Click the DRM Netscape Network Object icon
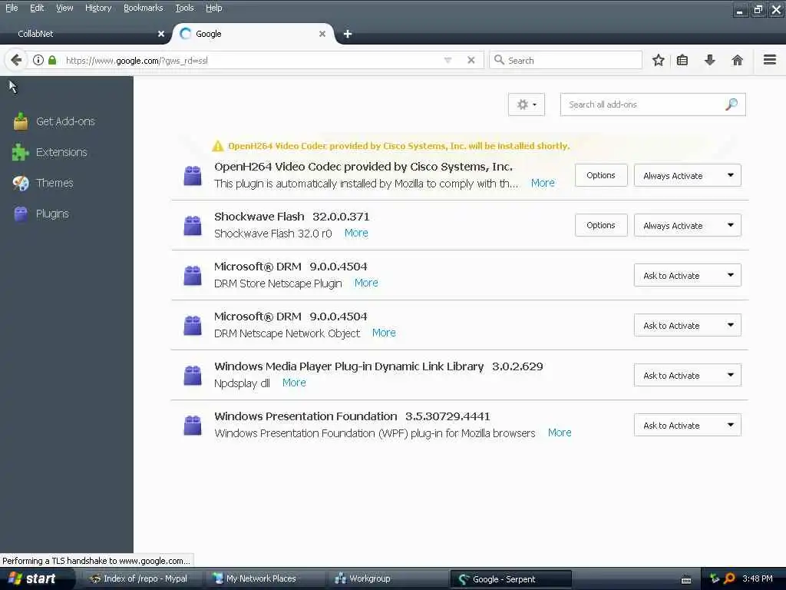786x590 pixels. pyautogui.click(x=193, y=325)
